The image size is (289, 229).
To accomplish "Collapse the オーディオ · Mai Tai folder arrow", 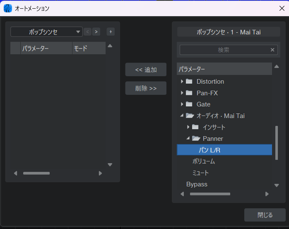I will tap(182, 116).
